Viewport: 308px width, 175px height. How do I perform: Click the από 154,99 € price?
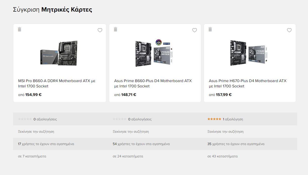30,95
